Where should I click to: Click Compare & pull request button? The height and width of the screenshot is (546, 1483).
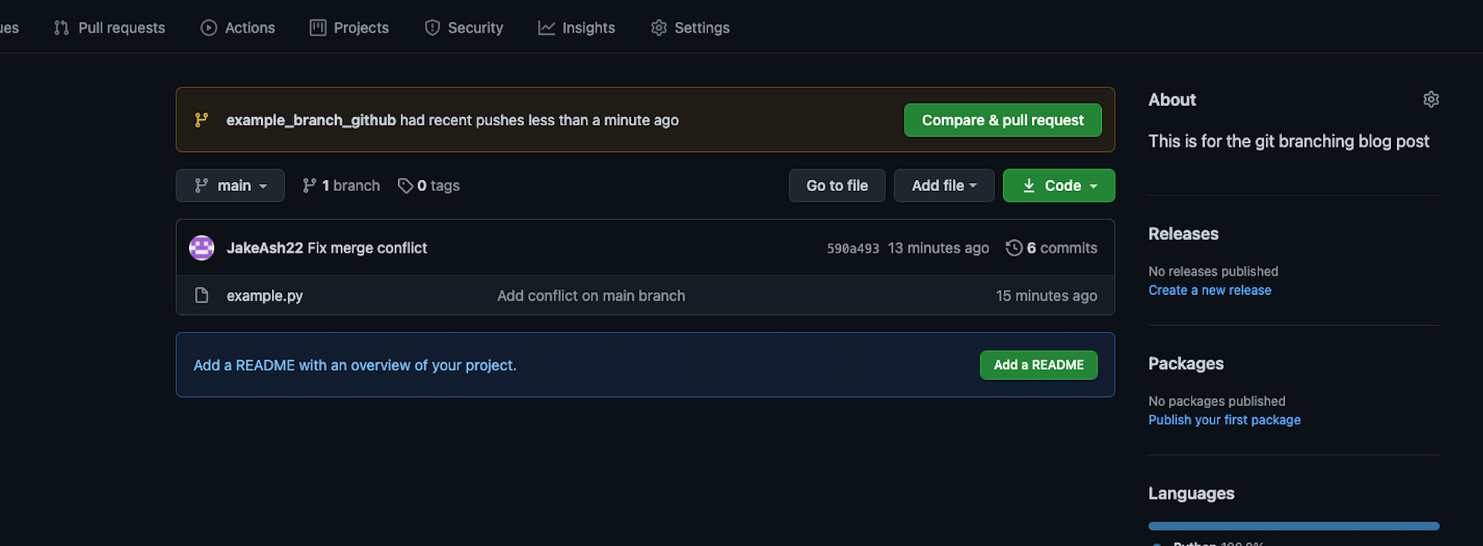[x=1003, y=120]
